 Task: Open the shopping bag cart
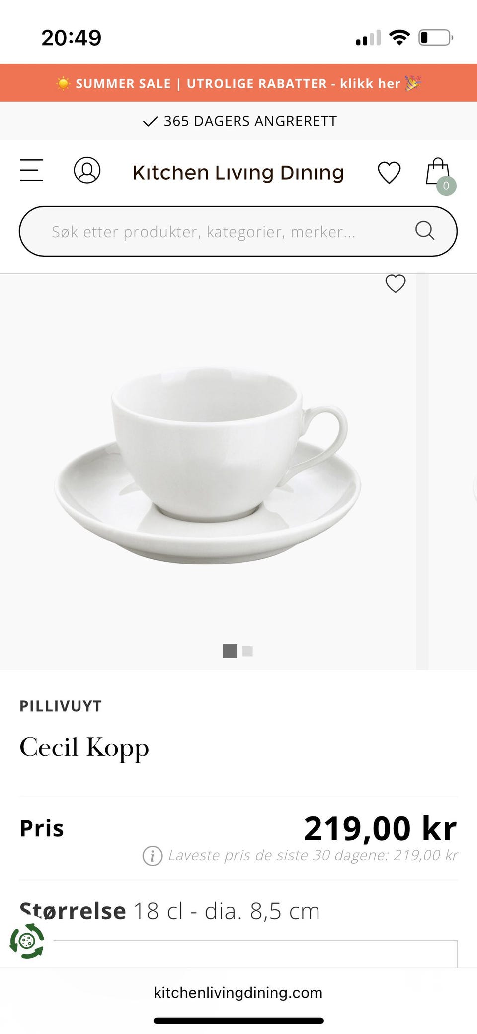pyautogui.click(x=438, y=172)
